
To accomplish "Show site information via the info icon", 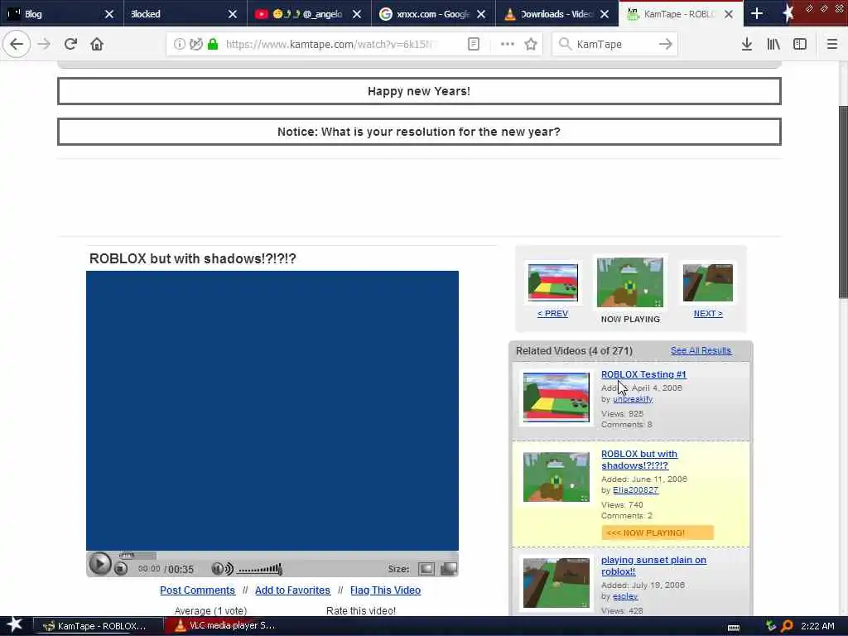I will tap(179, 44).
